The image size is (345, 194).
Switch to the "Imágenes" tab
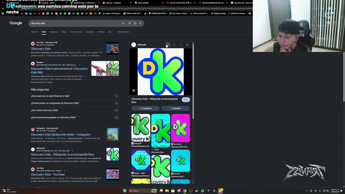point(53,32)
